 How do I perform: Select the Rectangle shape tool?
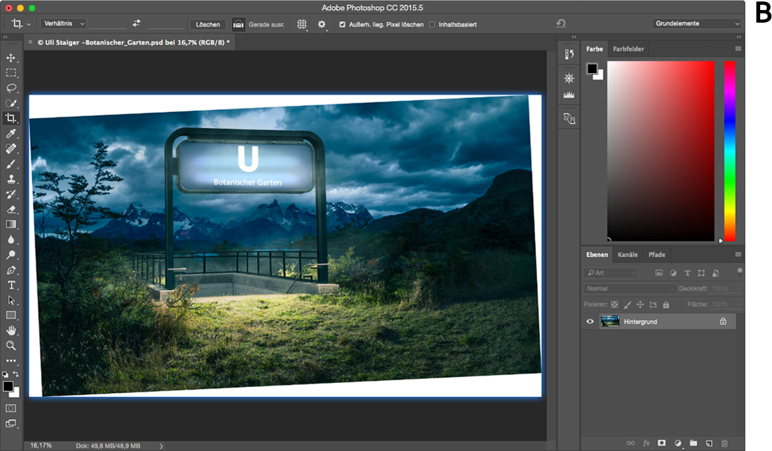point(11,316)
